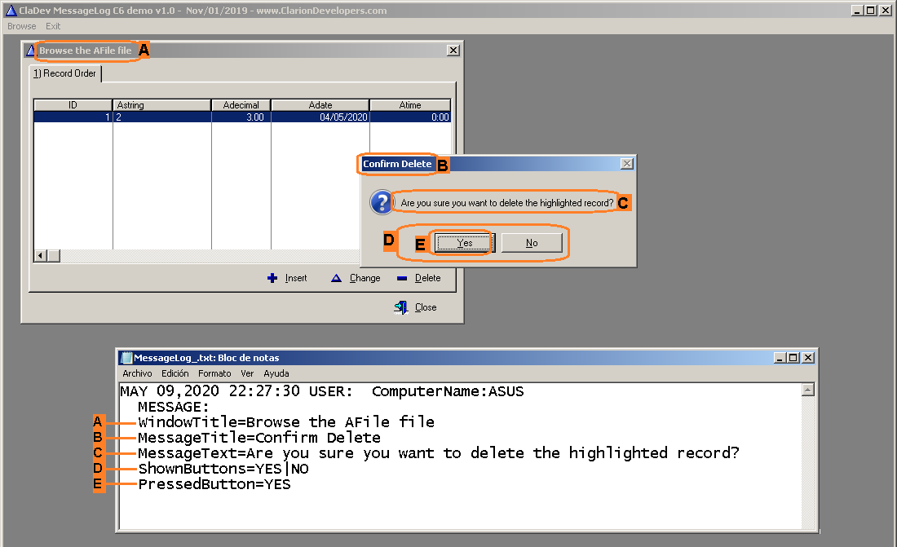Click the ShownButtons=YES|NO line in Notepad
The height and width of the screenshot is (547, 897).
[223, 470]
